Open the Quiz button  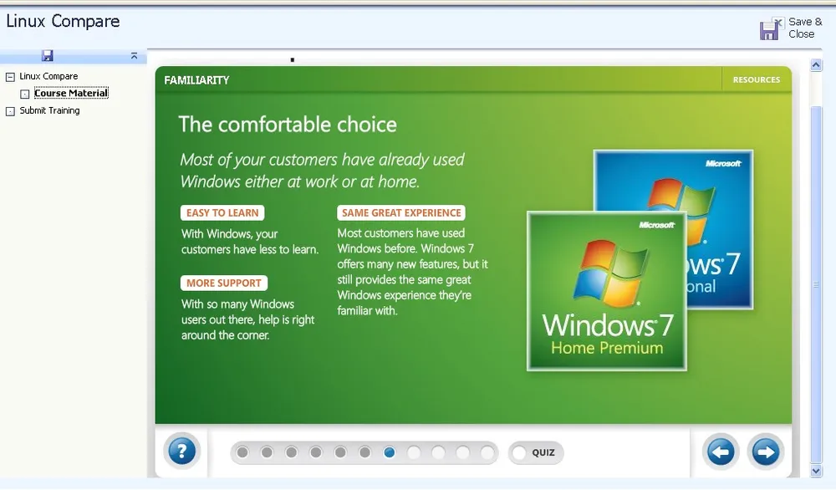535,452
